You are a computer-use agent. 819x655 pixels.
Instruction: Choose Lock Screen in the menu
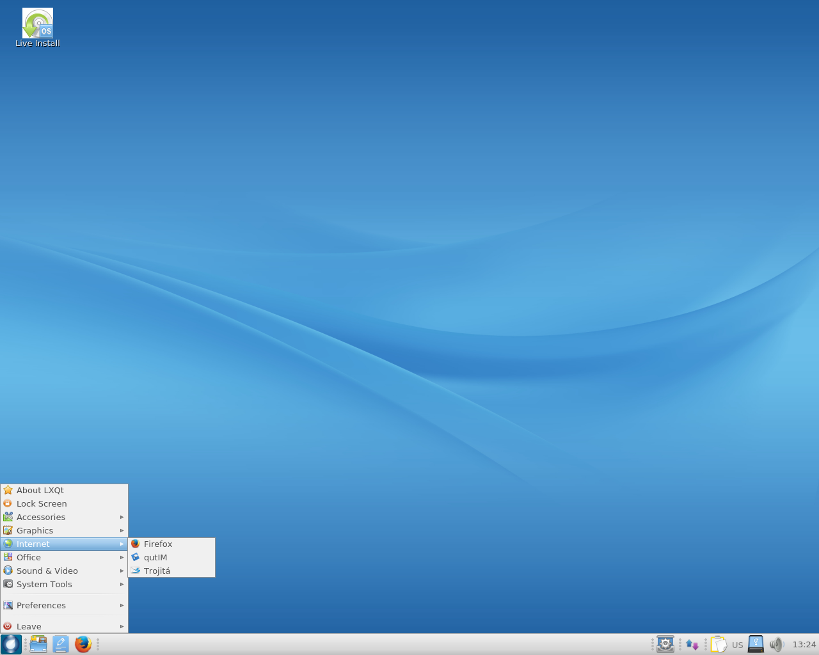click(x=64, y=503)
